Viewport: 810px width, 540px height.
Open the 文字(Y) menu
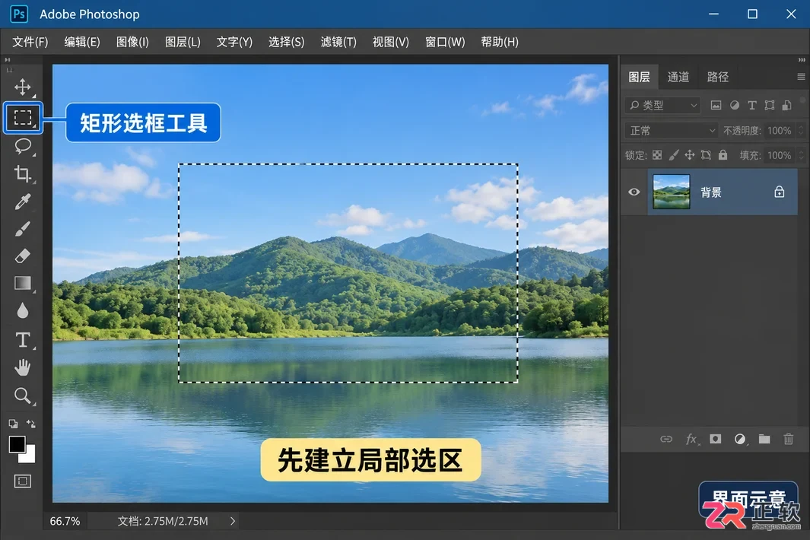coord(234,42)
